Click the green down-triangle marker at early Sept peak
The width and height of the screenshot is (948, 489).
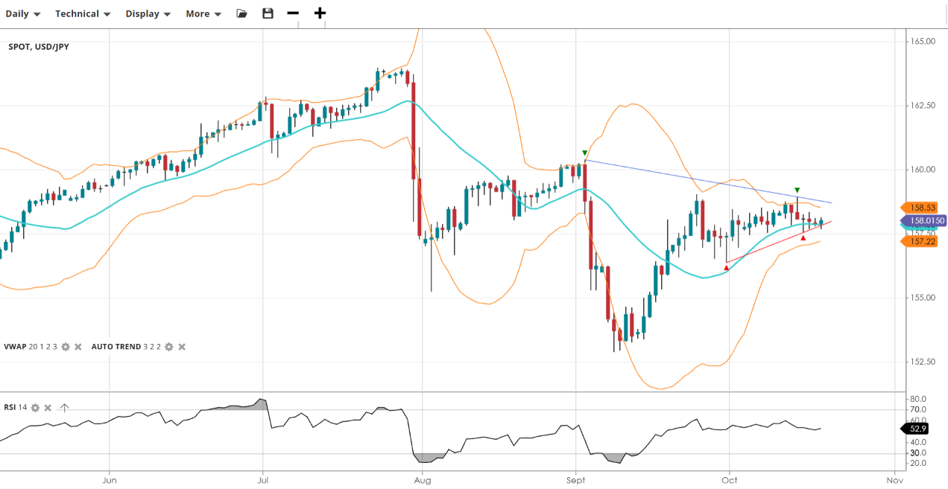(x=585, y=153)
